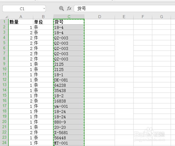This screenshot has height=146, width=175.
Task: Click cell containing 20-20
Action: (69, 127)
